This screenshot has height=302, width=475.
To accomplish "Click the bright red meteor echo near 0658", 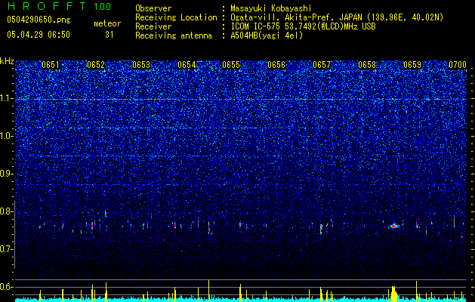I will [x=393, y=226].
